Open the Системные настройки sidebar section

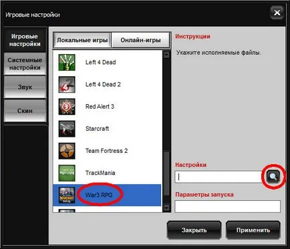(25, 64)
